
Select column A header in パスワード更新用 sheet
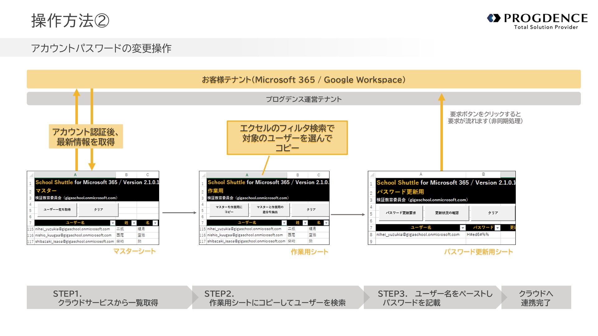[421, 175]
